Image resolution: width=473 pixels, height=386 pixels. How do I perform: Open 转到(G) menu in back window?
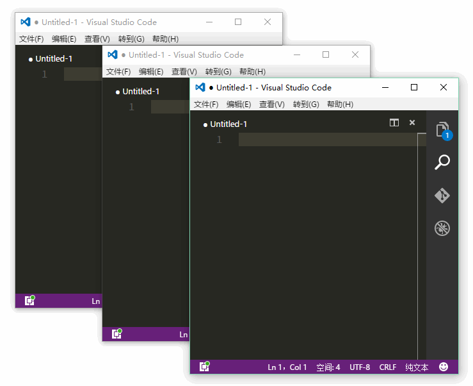tap(131, 39)
